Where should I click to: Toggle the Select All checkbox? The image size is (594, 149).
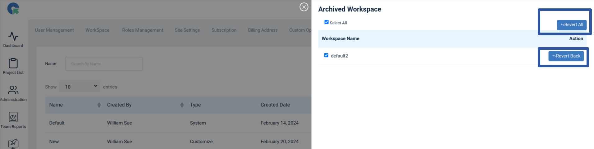click(326, 22)
